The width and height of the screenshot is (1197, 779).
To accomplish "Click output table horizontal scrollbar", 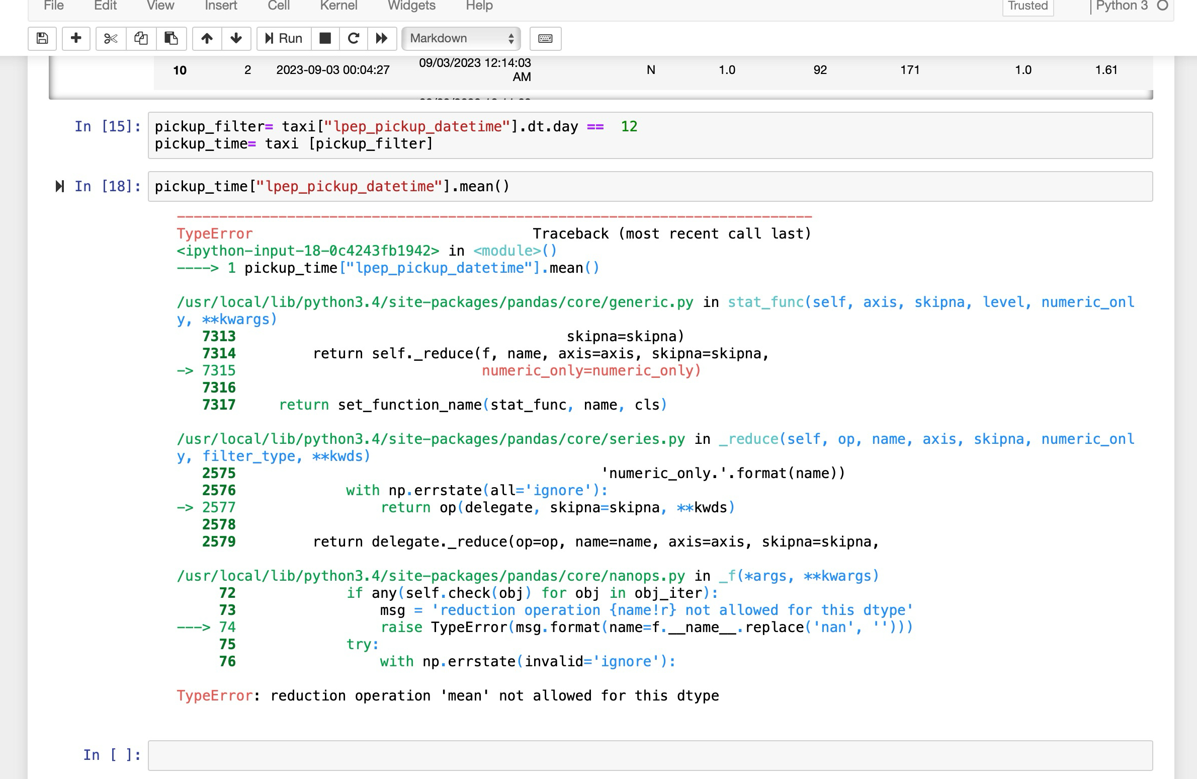I will click(x=601, y=96).
